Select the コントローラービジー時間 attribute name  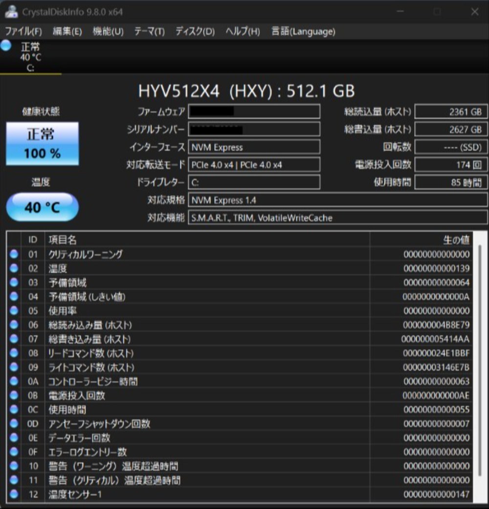pyautogui.click(x=93, y=381)
